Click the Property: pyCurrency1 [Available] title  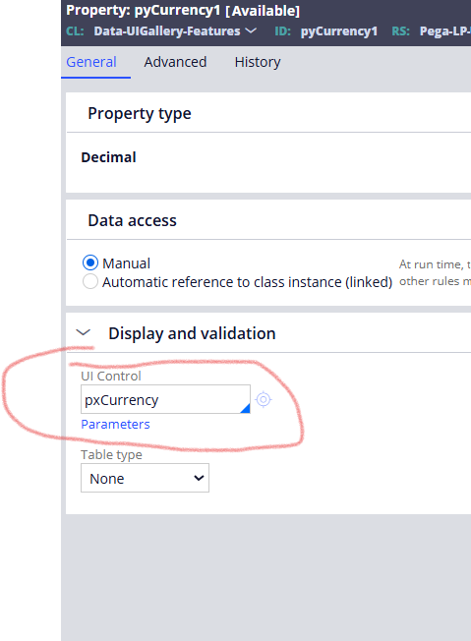183,10
